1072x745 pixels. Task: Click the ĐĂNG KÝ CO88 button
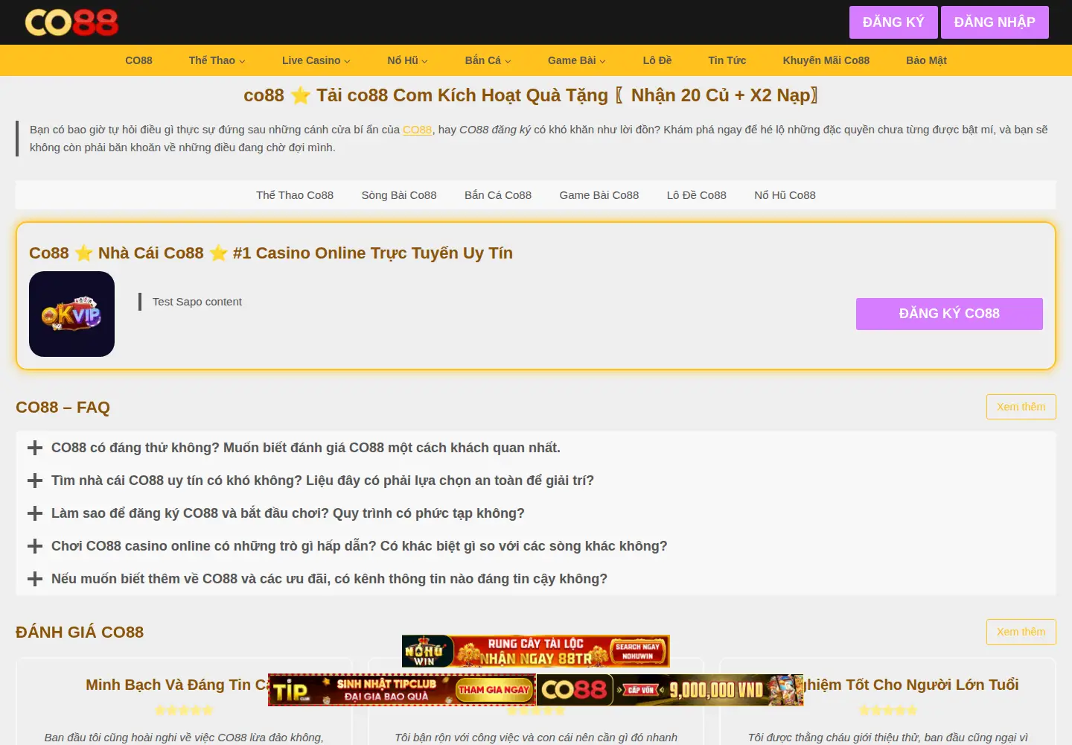click(x=949, y=314)
